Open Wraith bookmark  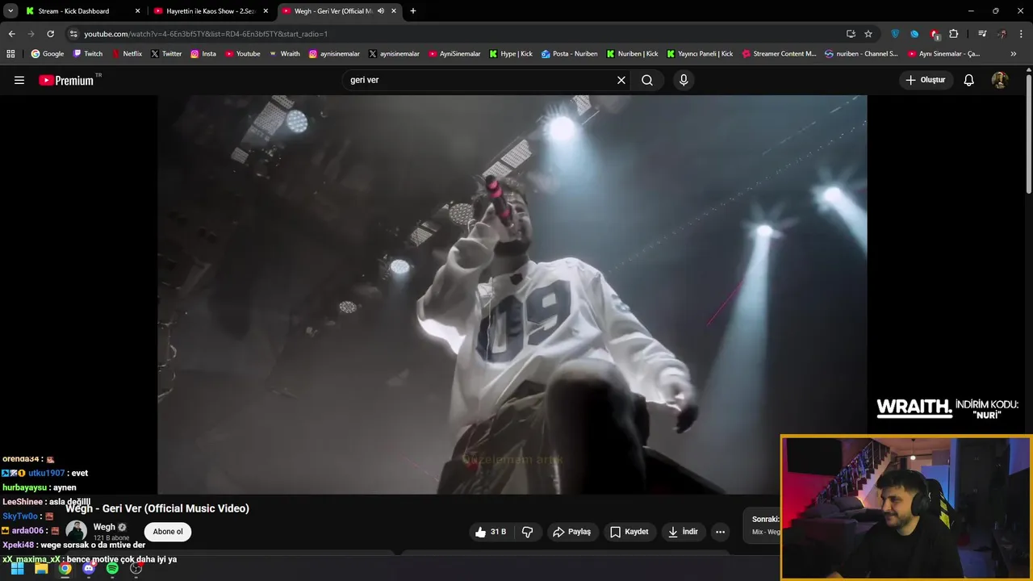[284, 54]
